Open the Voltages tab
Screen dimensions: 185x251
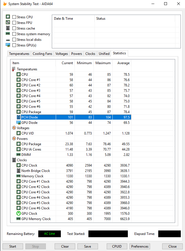61,54
